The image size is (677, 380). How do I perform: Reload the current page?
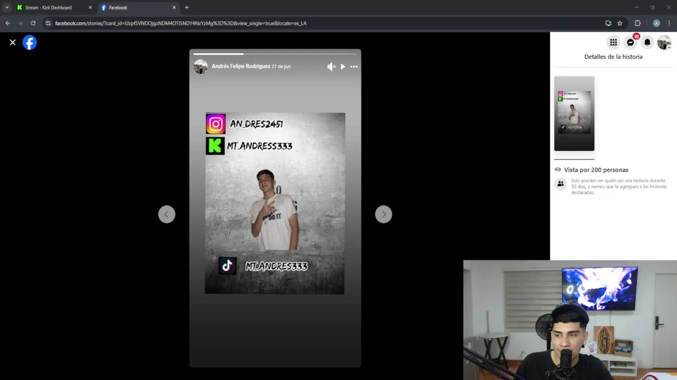(x=33, y=23)
